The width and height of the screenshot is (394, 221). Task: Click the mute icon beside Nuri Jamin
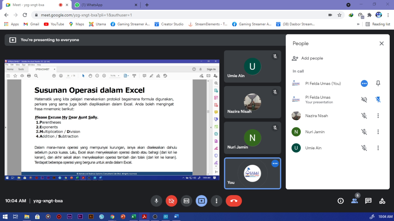(364, 132)
